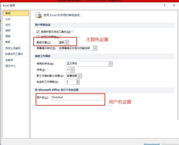
Task: Open 快速访问工具栏 settings
Action: tap(14, 54)
